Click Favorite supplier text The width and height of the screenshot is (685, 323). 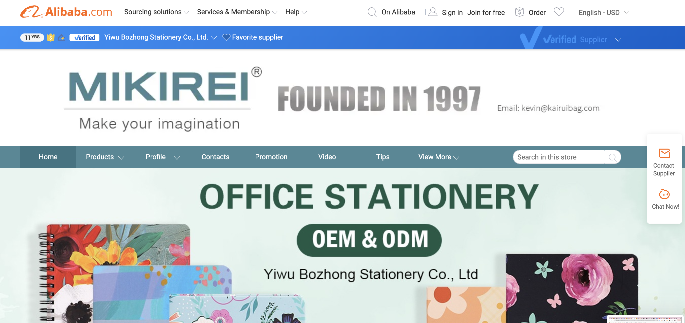click(x=257, y=37)
